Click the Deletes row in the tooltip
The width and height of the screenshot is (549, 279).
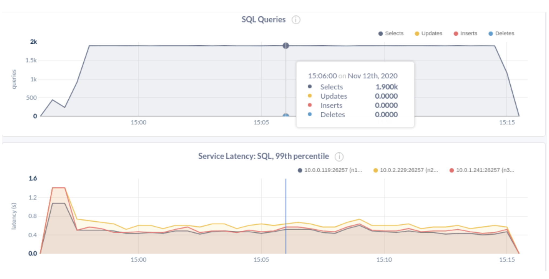click(x=332, y=114)
